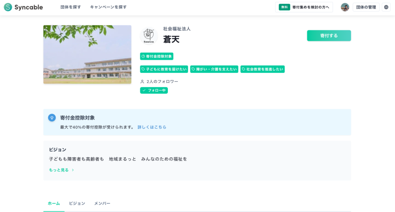Click the Souten organization logo

click(149, 36)
